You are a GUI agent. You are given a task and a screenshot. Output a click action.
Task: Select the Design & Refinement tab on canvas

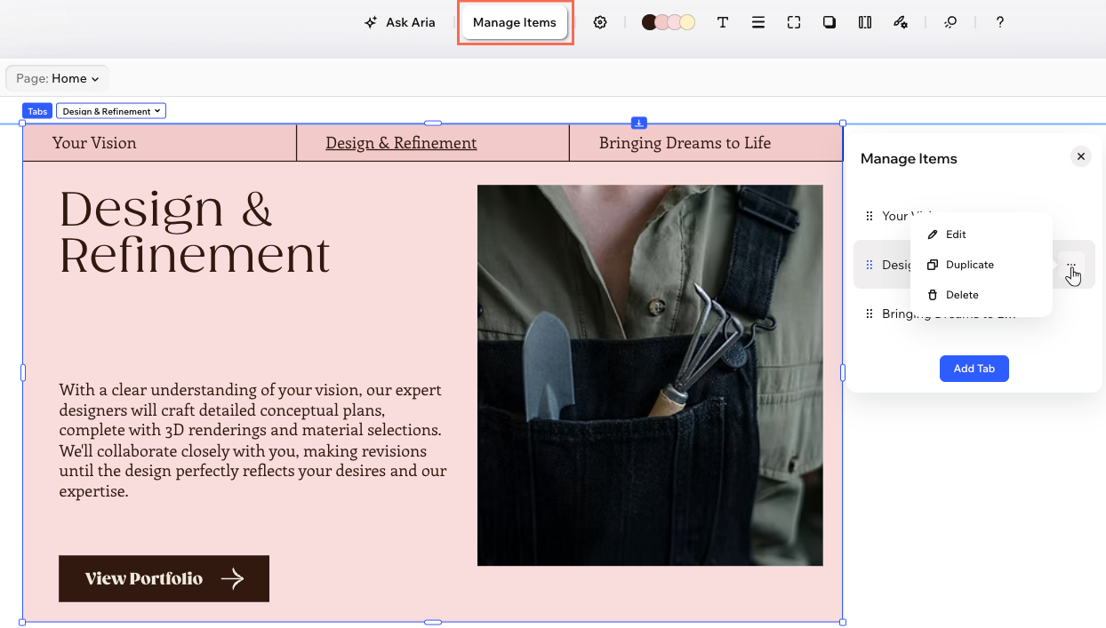pos(401,143)
